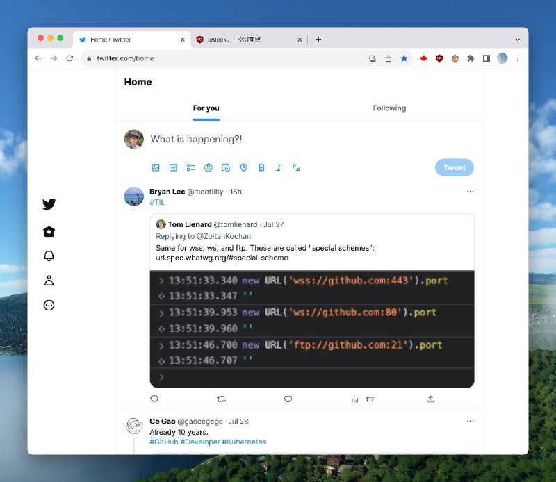Switch to the Following tab
The image size is (556, 482).
point(389,108)
